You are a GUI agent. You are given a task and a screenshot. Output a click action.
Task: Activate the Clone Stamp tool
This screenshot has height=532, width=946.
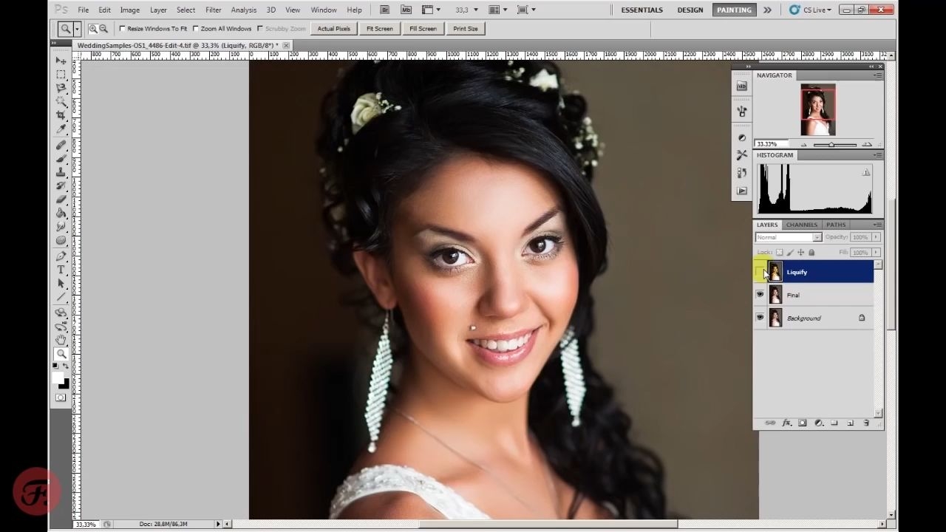coord(61,171)
